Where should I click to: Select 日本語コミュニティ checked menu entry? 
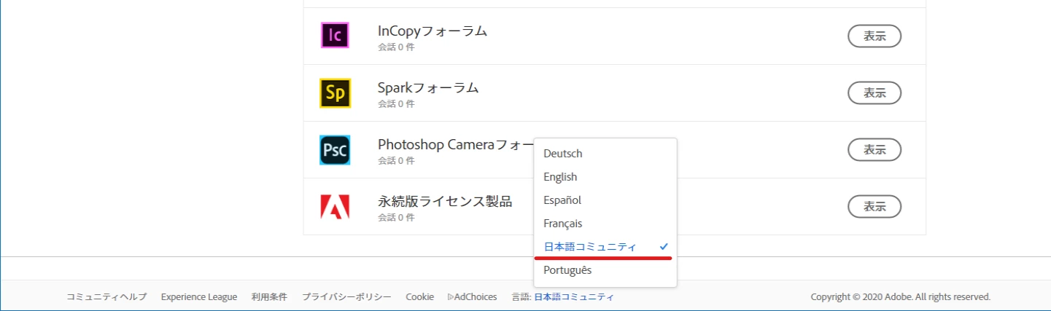pos(605,247)
